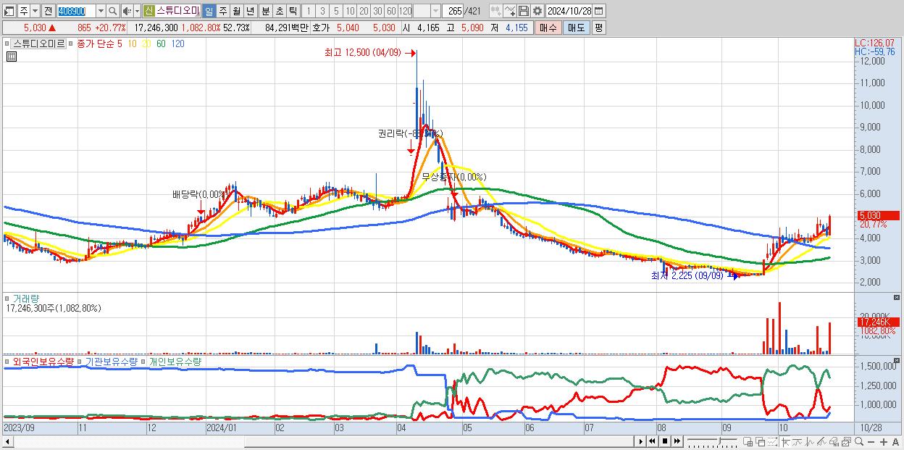Click the 265 bar count field
Image resolution: width=904 pixels, height=450 pixels.
(x=453, y=11)
